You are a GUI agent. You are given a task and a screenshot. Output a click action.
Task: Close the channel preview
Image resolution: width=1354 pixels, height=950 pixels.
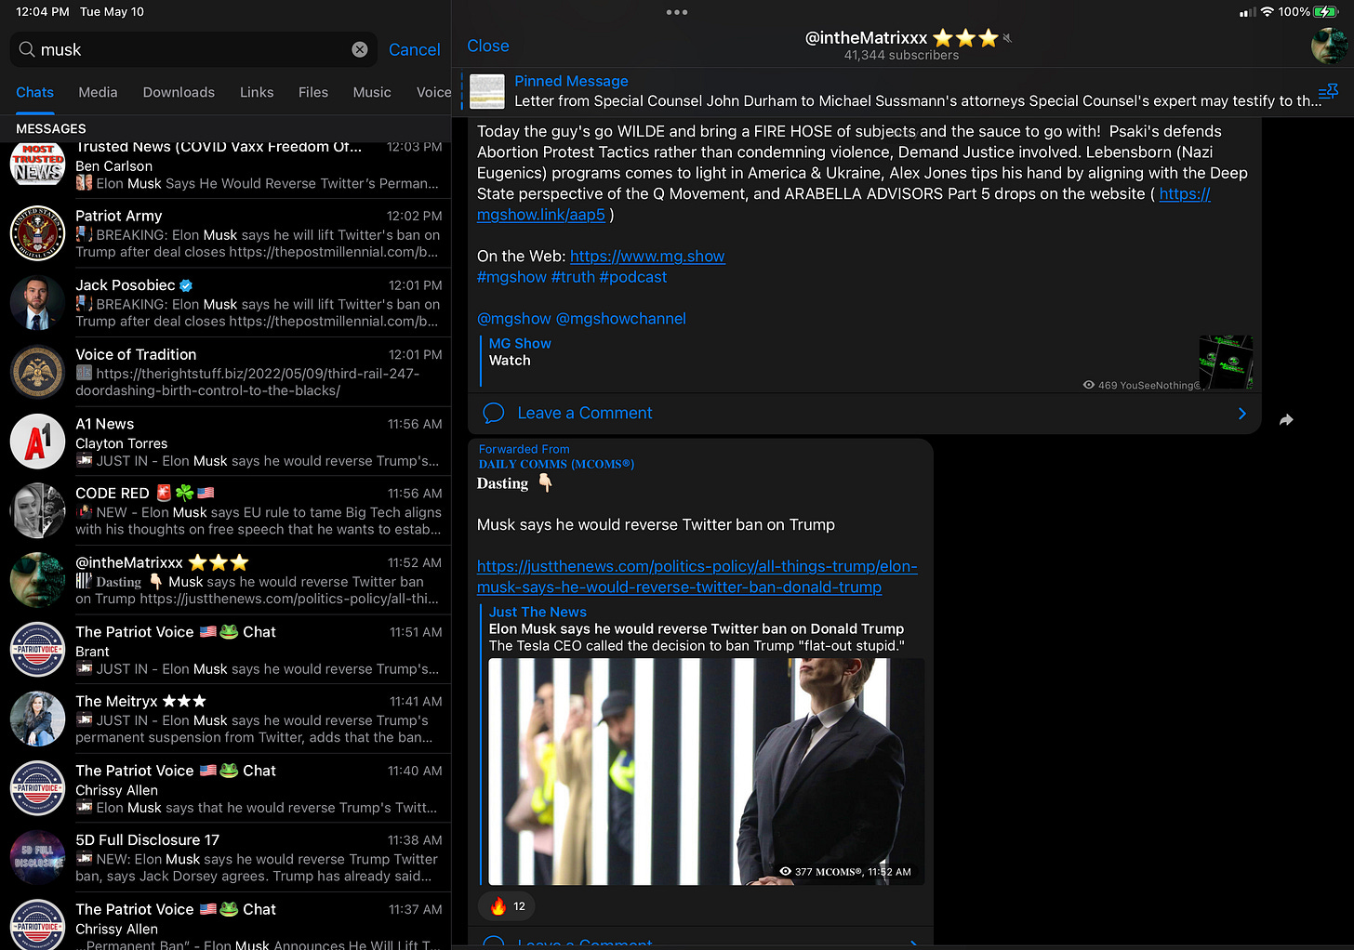click(488, 46)
